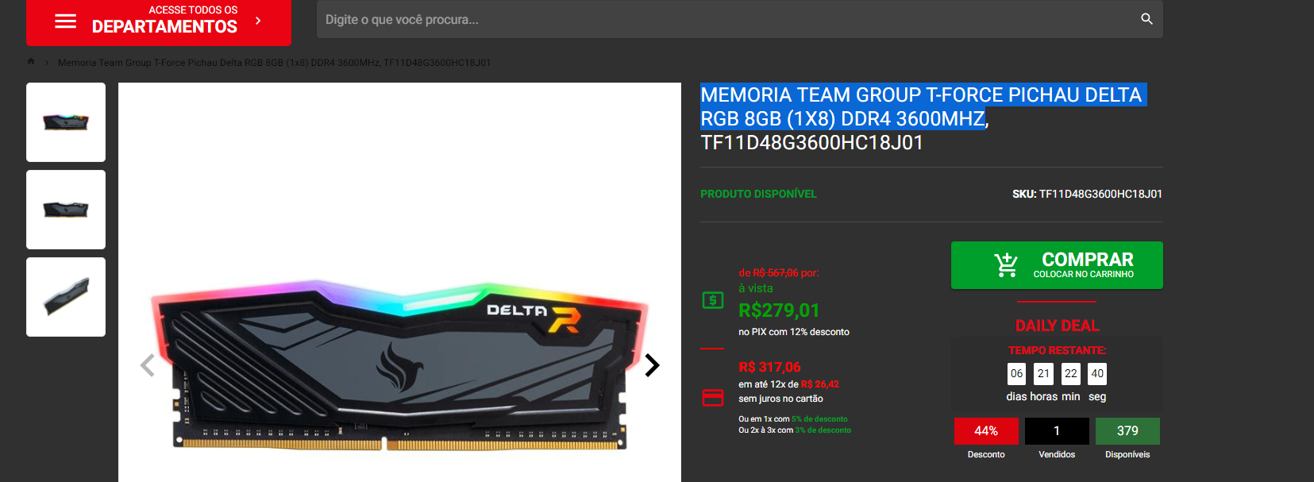The height and width of the screenshot is (482, 1314).
Task: Open the breadcrumb product name link
Action: (x=274, y=63)
